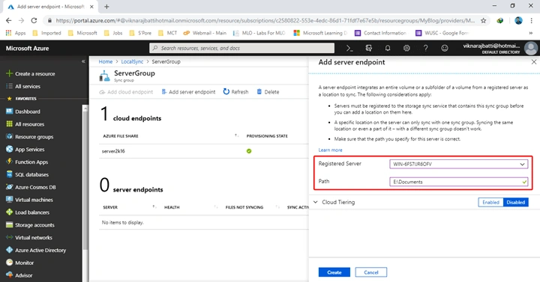Click Virtual networks icon in sidebar
This screenshot has width=540, height=282.
click(9, 237)
